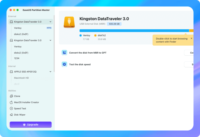Image resolution: width=200 pixels, height=137 pixels.
Task: Click the Speed Test gauge icon
Action: tap(11, 108)
